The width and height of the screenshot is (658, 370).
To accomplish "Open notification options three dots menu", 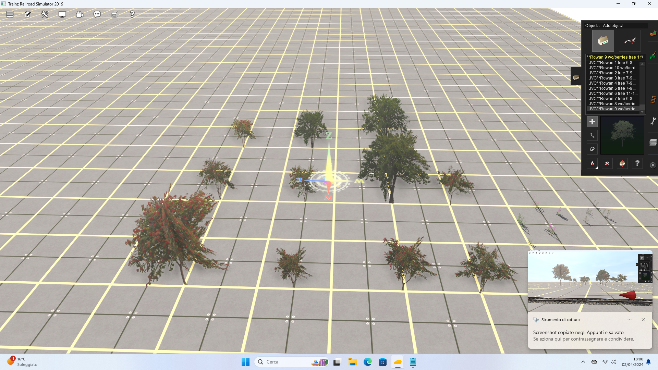I will tap(630, 320).
